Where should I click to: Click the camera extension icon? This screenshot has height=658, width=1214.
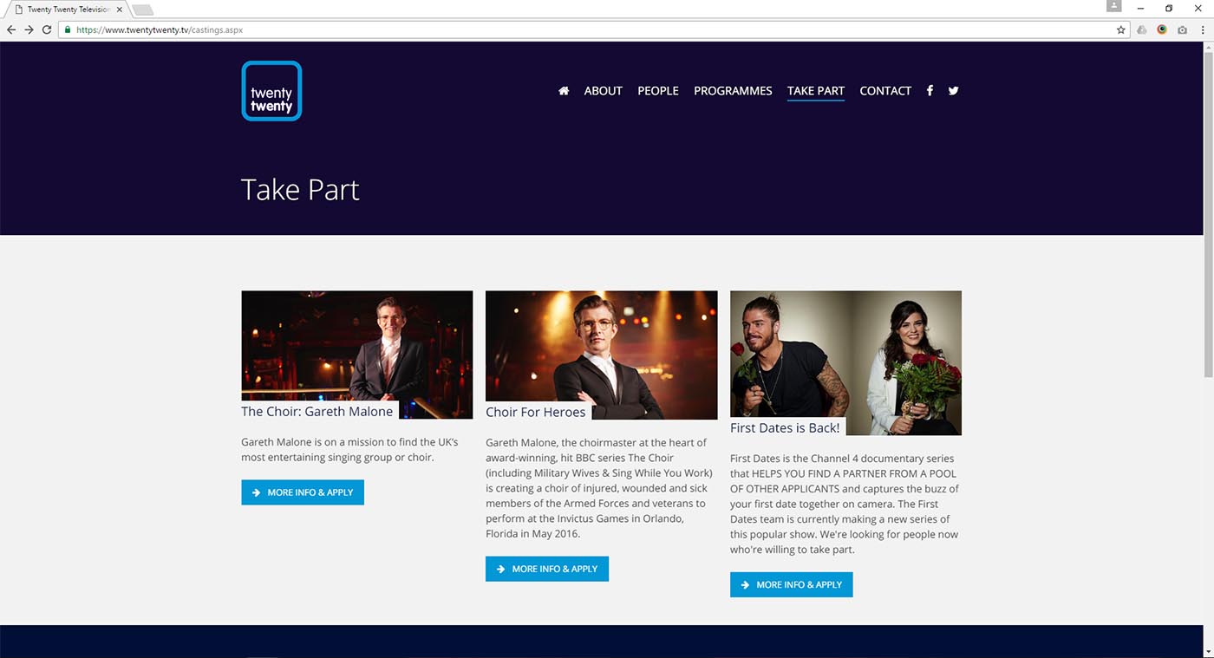click(1182, 29)
